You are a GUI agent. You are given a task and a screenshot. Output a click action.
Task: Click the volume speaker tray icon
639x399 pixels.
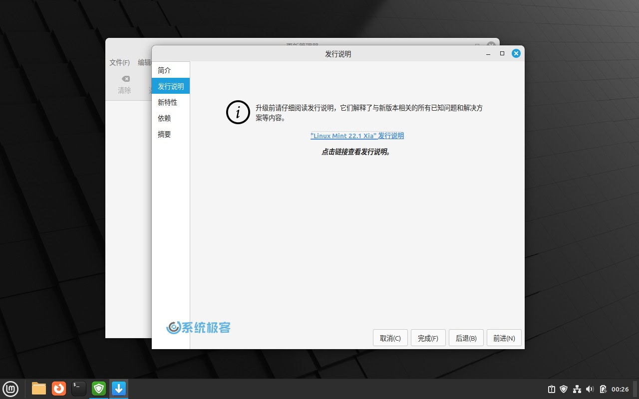[590, 389]
